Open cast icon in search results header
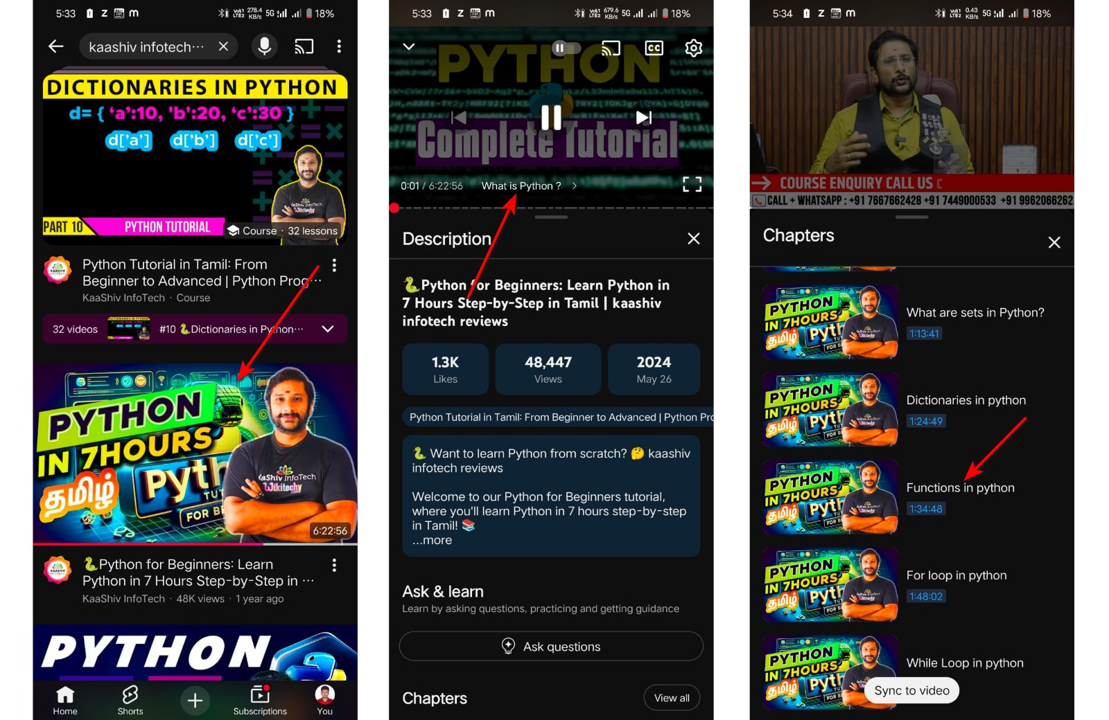This screenshot has height=720, width=1109. click(304, 46)
